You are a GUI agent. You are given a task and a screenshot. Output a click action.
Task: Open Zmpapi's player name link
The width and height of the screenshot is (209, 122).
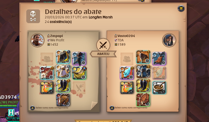[x=56, y=36]
